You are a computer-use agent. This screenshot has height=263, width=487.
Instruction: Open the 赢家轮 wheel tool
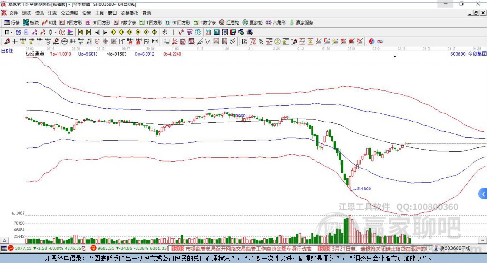coord(253,23)
